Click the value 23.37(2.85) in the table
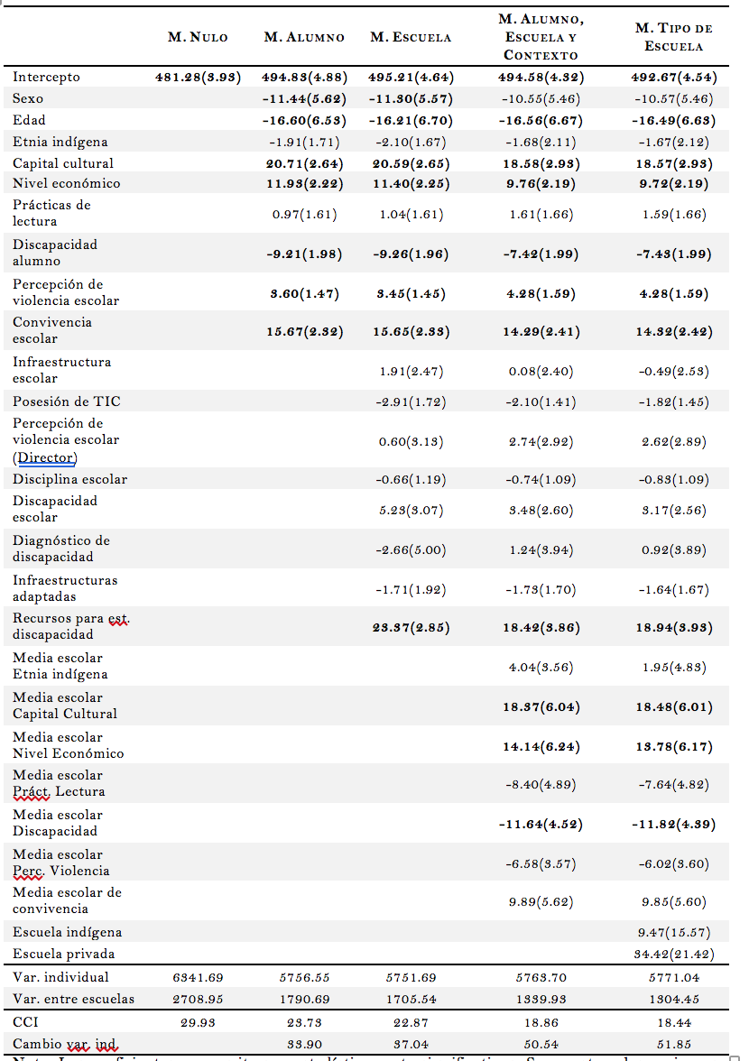 [411, 627]
